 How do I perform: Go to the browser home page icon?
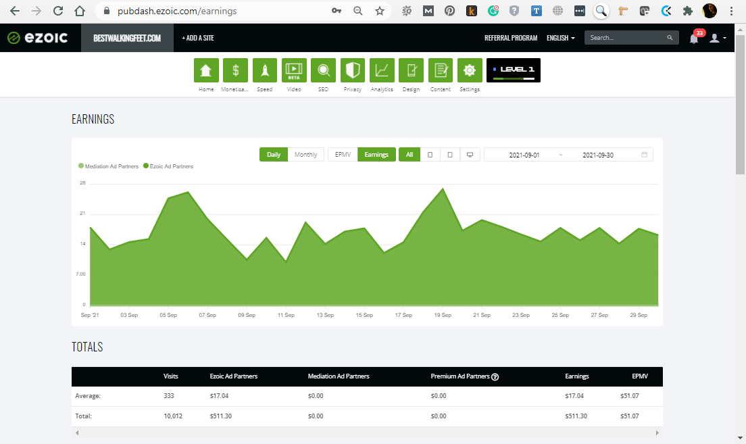pos(80,11)
